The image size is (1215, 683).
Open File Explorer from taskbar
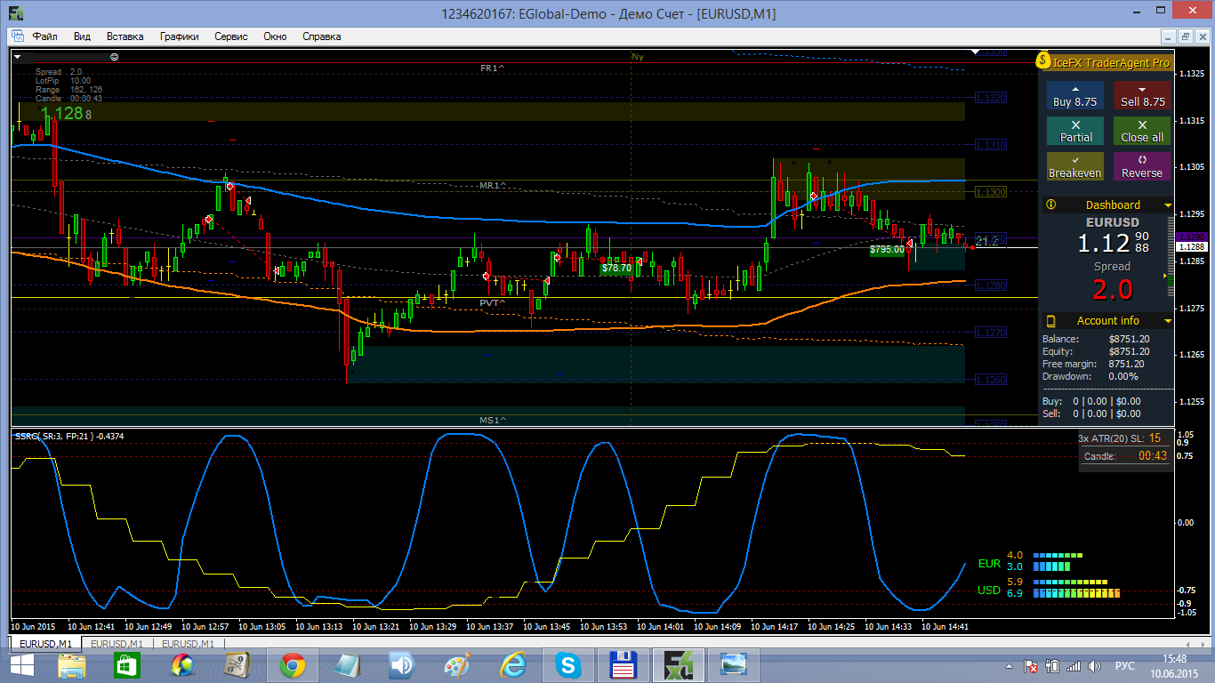[72, 665]
